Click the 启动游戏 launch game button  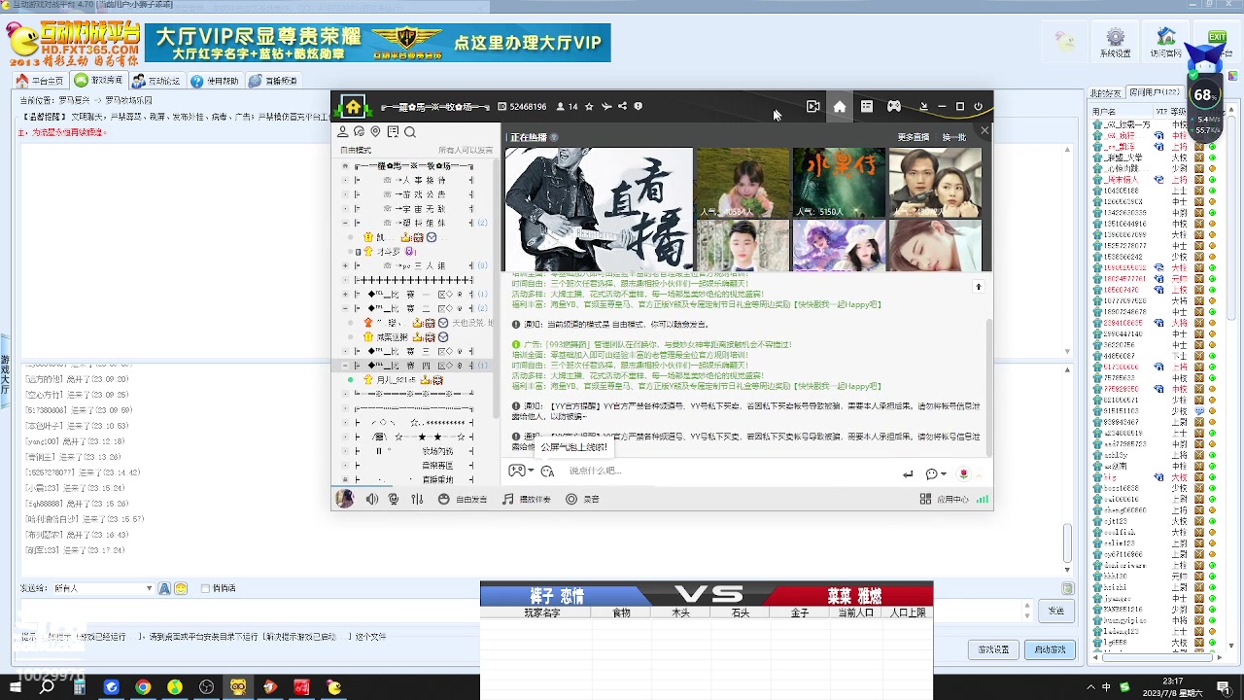point(1050,648)
